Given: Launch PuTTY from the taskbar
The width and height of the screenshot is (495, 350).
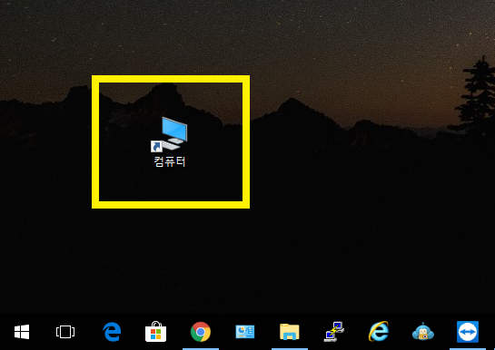Looking at the screenshot, I should 334,332.
